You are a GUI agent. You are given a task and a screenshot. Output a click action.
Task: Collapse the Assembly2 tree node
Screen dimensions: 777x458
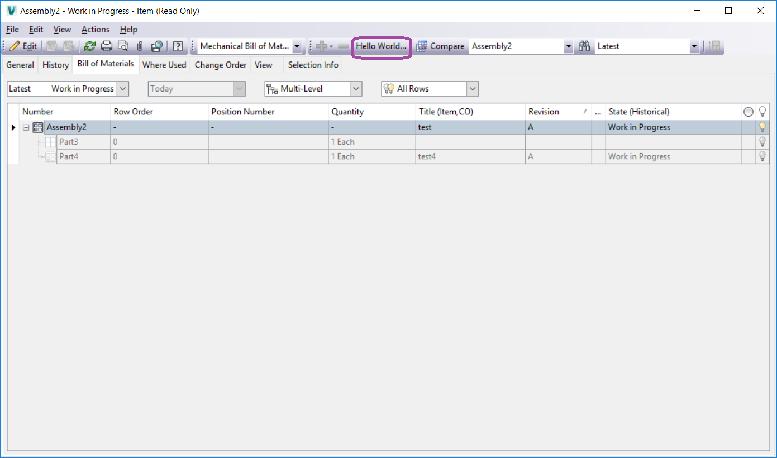click(x=26, y=127)
